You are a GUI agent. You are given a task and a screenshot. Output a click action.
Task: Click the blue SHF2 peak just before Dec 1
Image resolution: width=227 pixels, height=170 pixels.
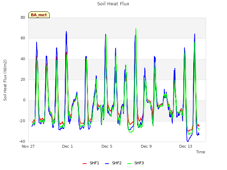pos(66,32)
